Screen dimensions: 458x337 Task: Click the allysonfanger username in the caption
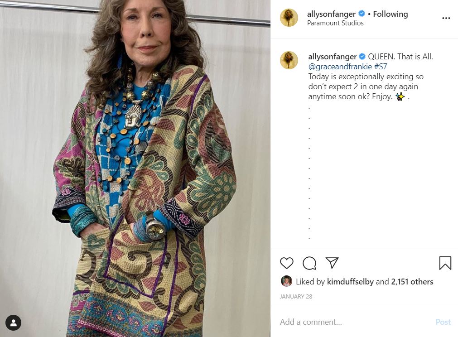332,57
